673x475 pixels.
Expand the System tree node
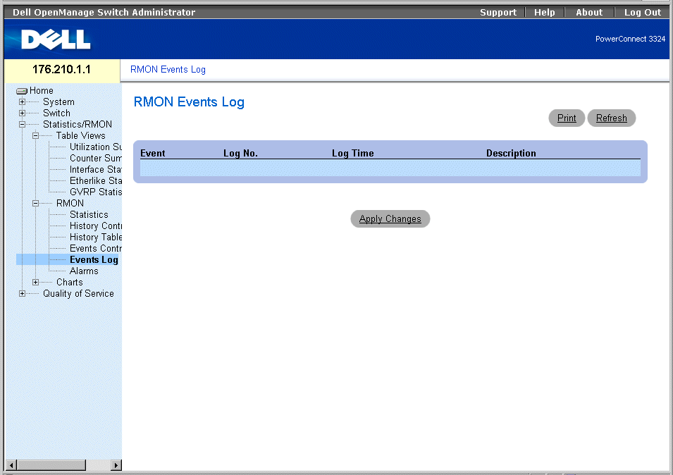(x=23, y=102)
